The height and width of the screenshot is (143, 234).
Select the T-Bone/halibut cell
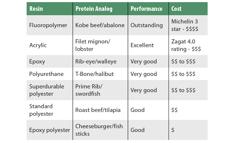[94, 74]
